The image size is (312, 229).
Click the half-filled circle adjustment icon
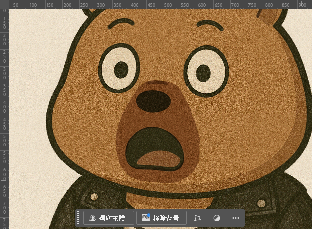[x=217, y=218]
